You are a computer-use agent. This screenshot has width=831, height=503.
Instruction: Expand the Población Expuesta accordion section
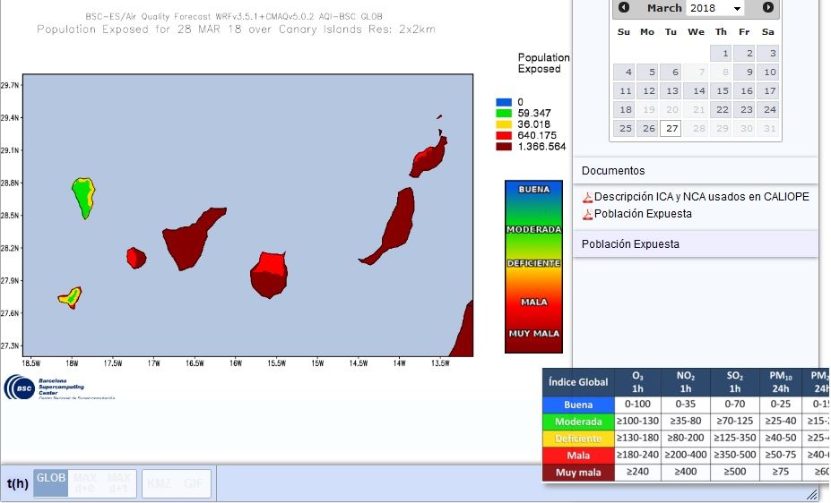point(696,243)
